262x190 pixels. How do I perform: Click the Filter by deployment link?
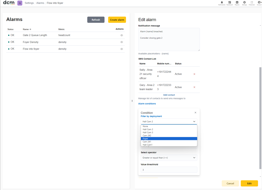pyautogui.click(x=151, y=116)
